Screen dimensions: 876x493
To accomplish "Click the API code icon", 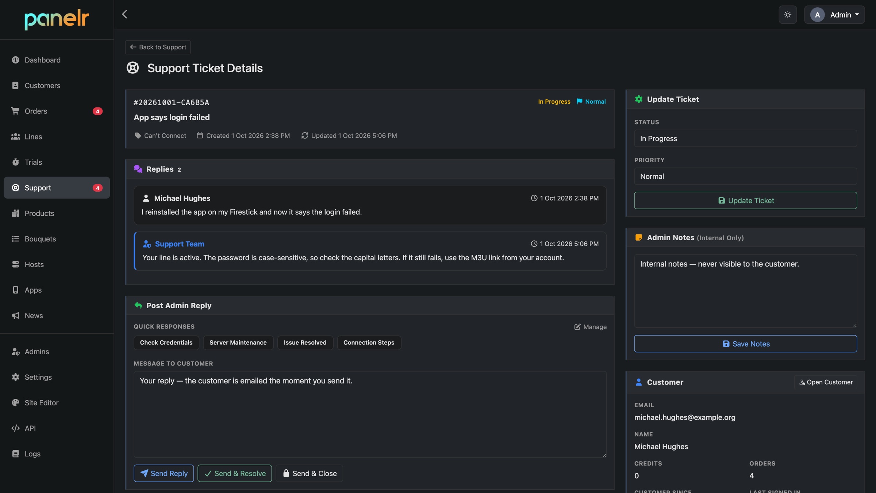I will pyautogui.click(x=15, y=428).
